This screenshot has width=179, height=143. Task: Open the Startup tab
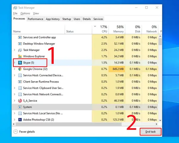67,19
